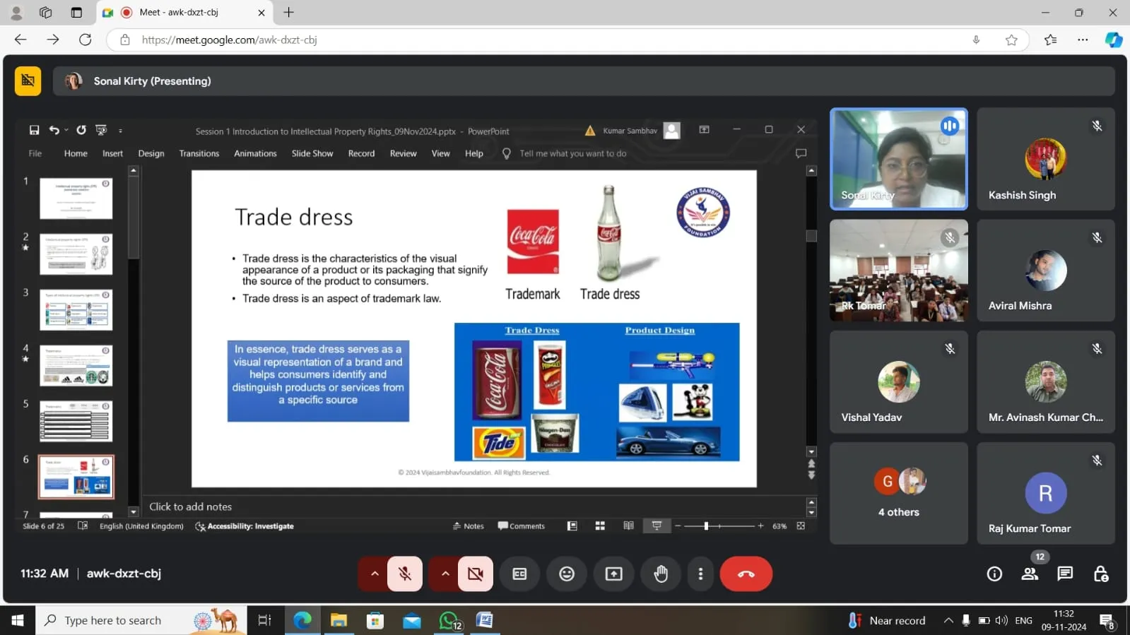This screenshot has height=635, width=1130.
Task: Expand audio settings arrow beside microphone
Action: [x=375, y=574]
